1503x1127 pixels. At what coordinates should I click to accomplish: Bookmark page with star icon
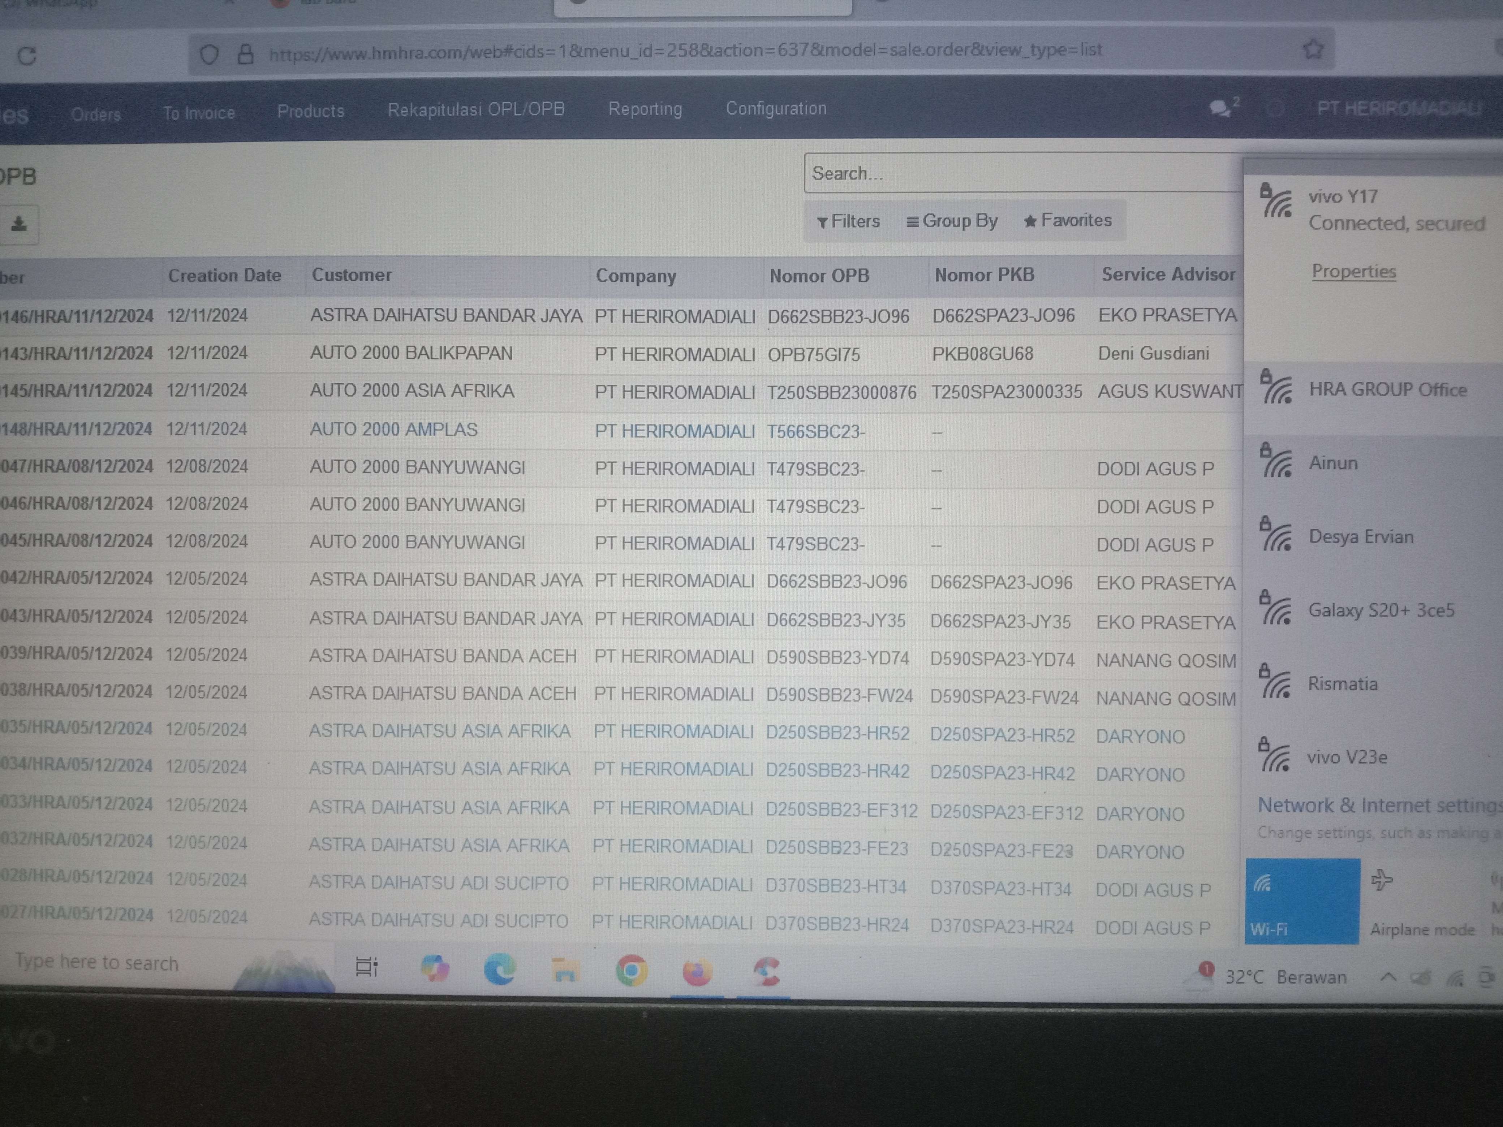1312,49
